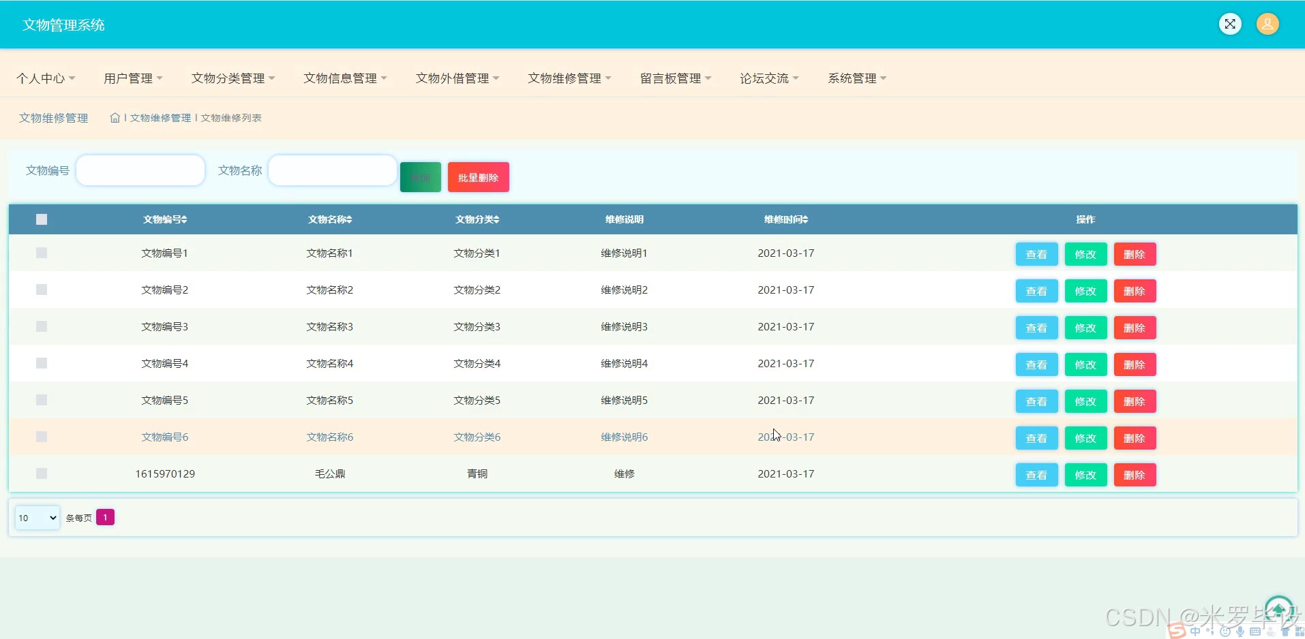Click 删除 for 文物编号3 row
This screenshot has height=639, width=1305.
click(1135, 328)
